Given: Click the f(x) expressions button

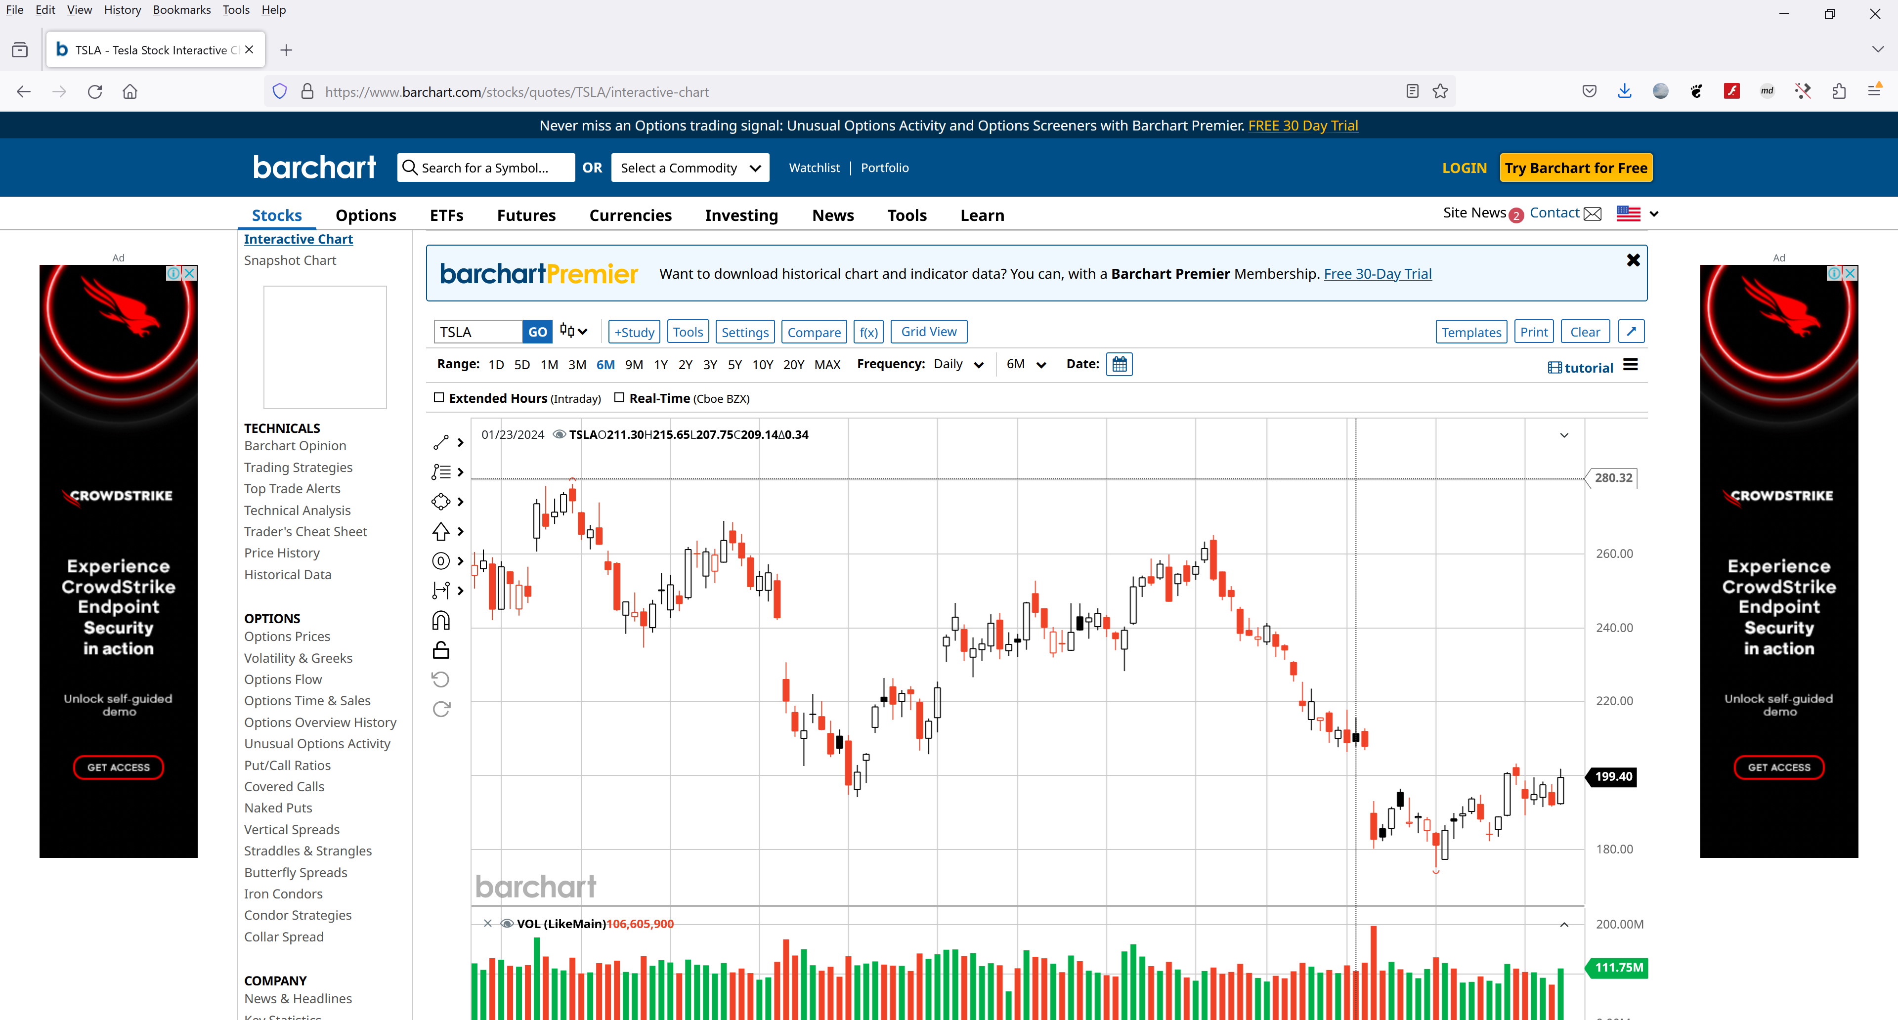Looking at the screenshot, I should [x=869, y=332].
